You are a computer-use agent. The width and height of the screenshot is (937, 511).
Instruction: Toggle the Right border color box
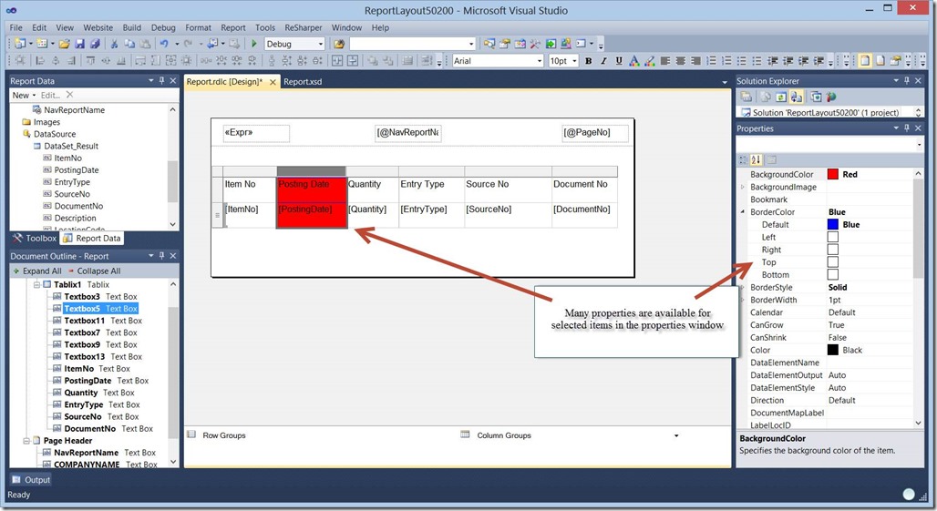[832, 250]
